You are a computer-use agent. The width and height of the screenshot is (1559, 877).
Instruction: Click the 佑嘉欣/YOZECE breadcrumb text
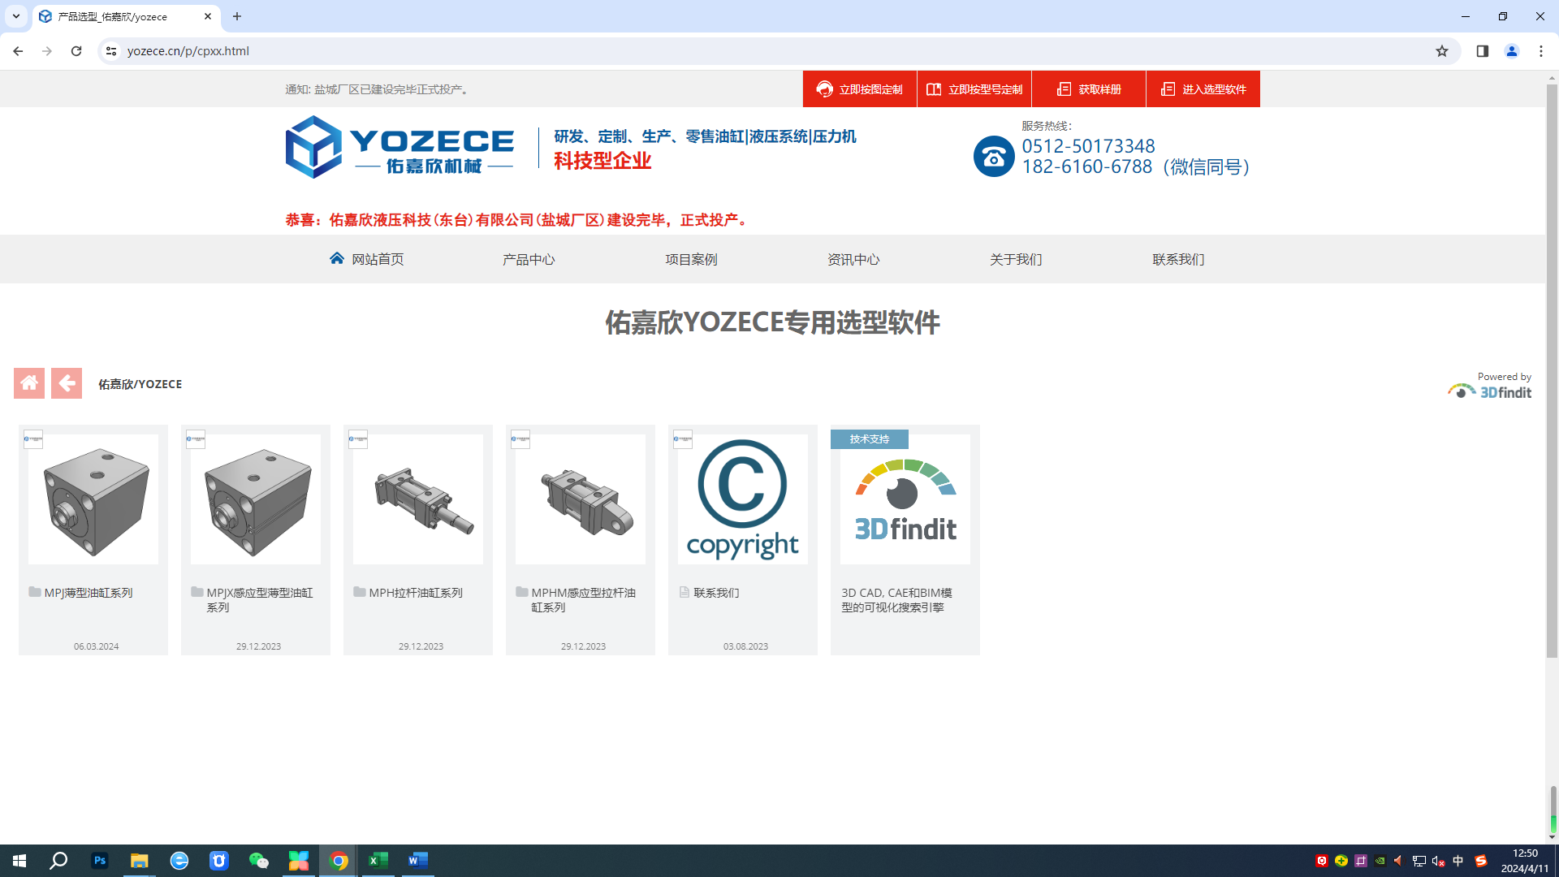pyautogui.click(x=140, y=384)
